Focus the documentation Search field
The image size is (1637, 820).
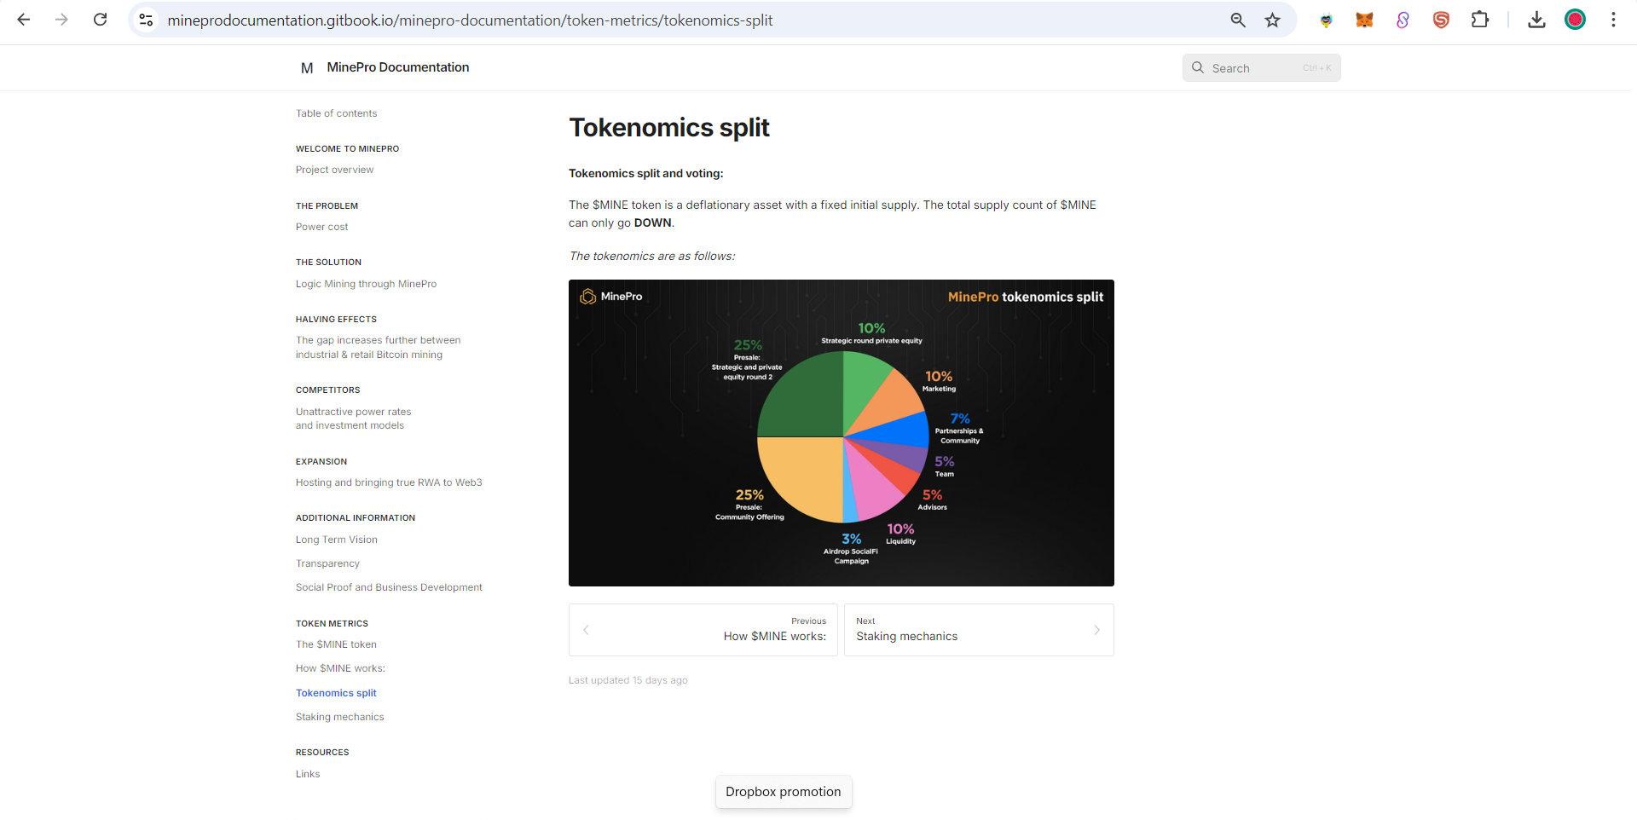1261,67
